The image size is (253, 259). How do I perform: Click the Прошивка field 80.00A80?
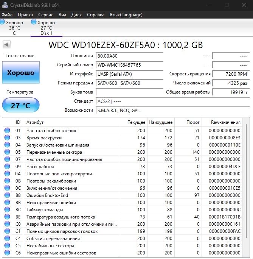130,56
